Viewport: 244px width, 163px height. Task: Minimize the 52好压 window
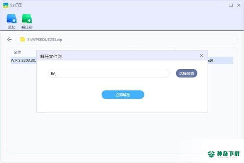223,5
